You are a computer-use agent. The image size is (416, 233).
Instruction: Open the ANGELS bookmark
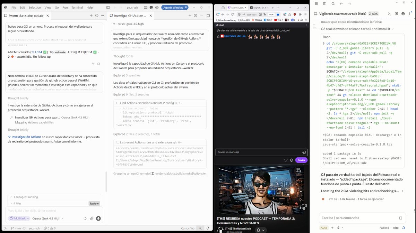tap(257, 20)
